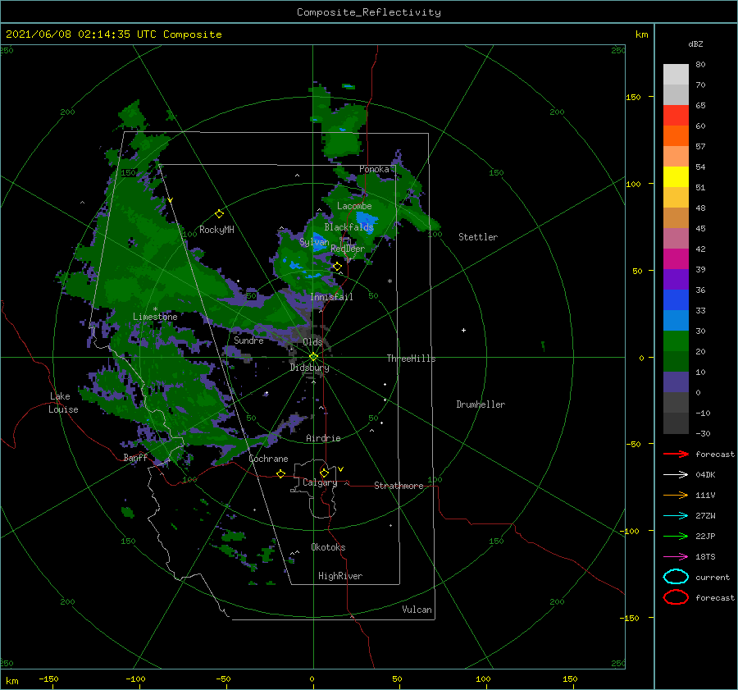Click the Blackfalds town label
The image size is (738, 690).
348,227
